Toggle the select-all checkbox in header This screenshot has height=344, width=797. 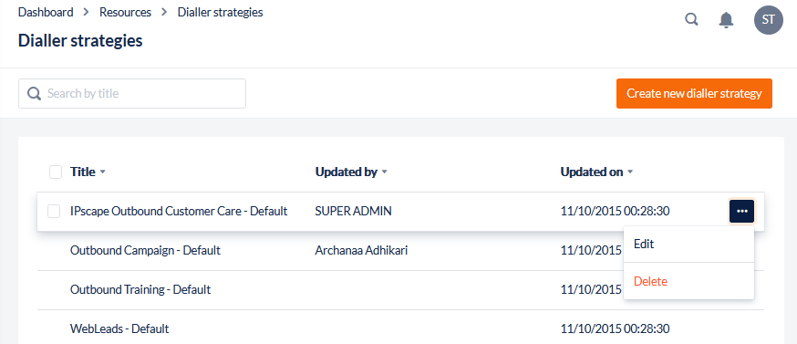click(56, 172)
